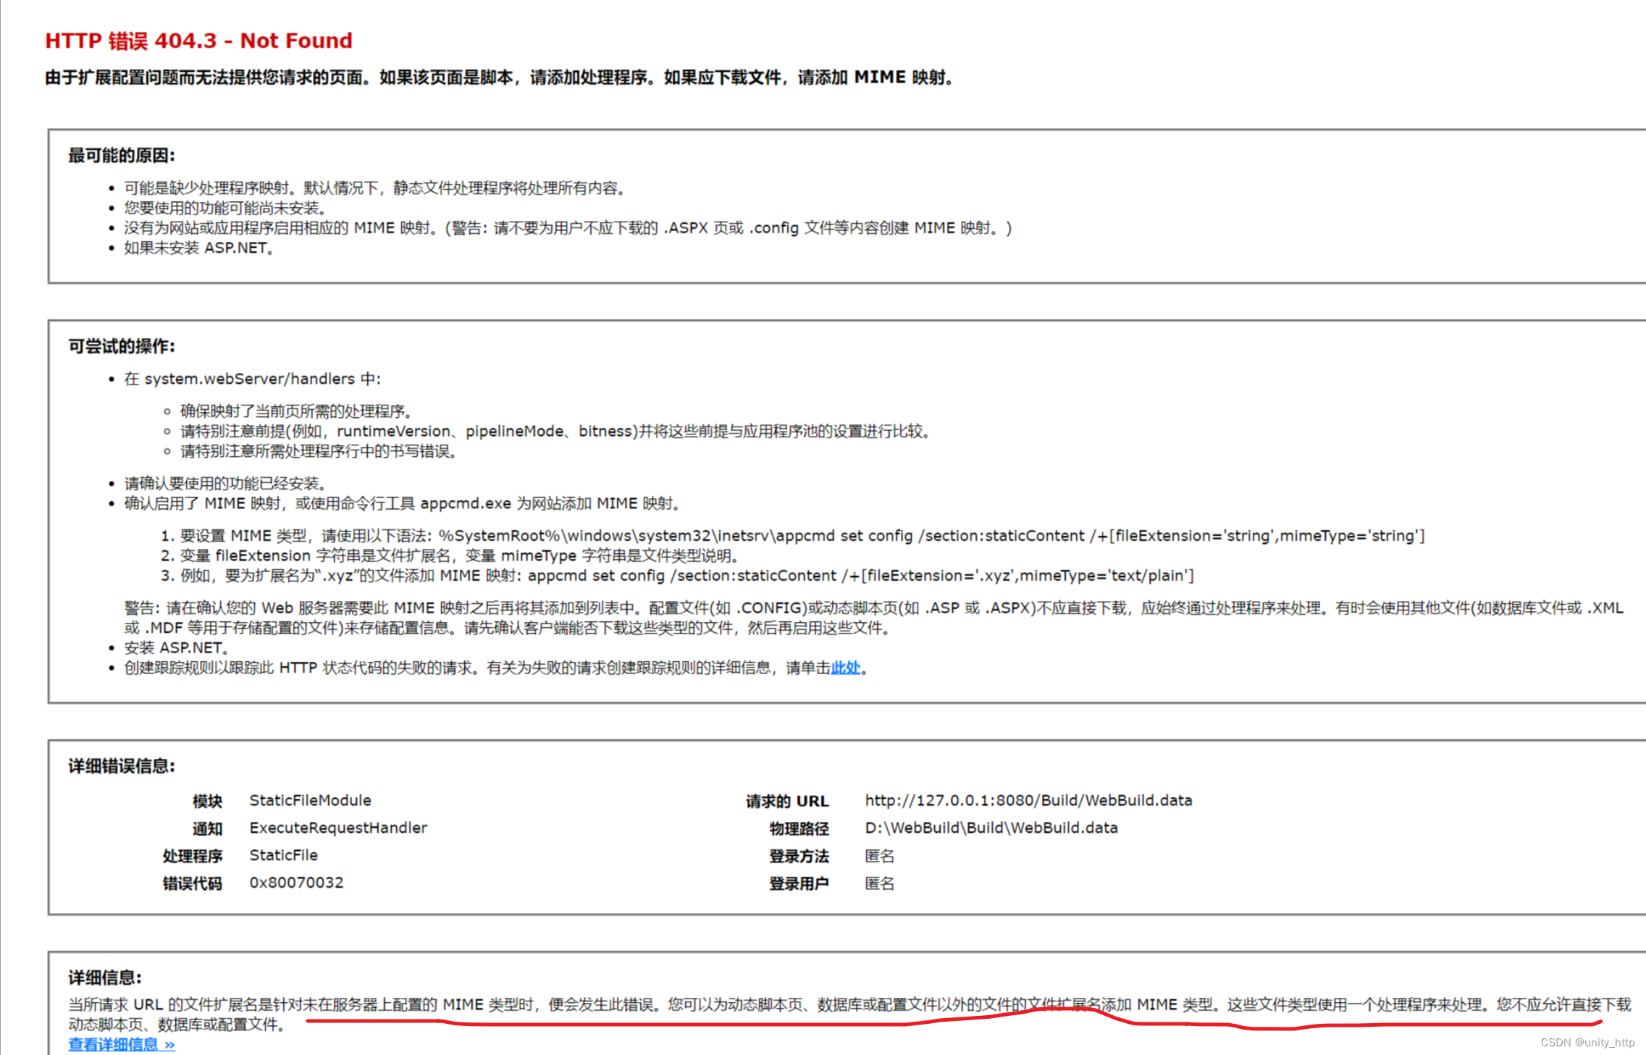1646x1055 pixels.
Task: Select the module value 'StaticFileModule'
Action: click(310, 800)
